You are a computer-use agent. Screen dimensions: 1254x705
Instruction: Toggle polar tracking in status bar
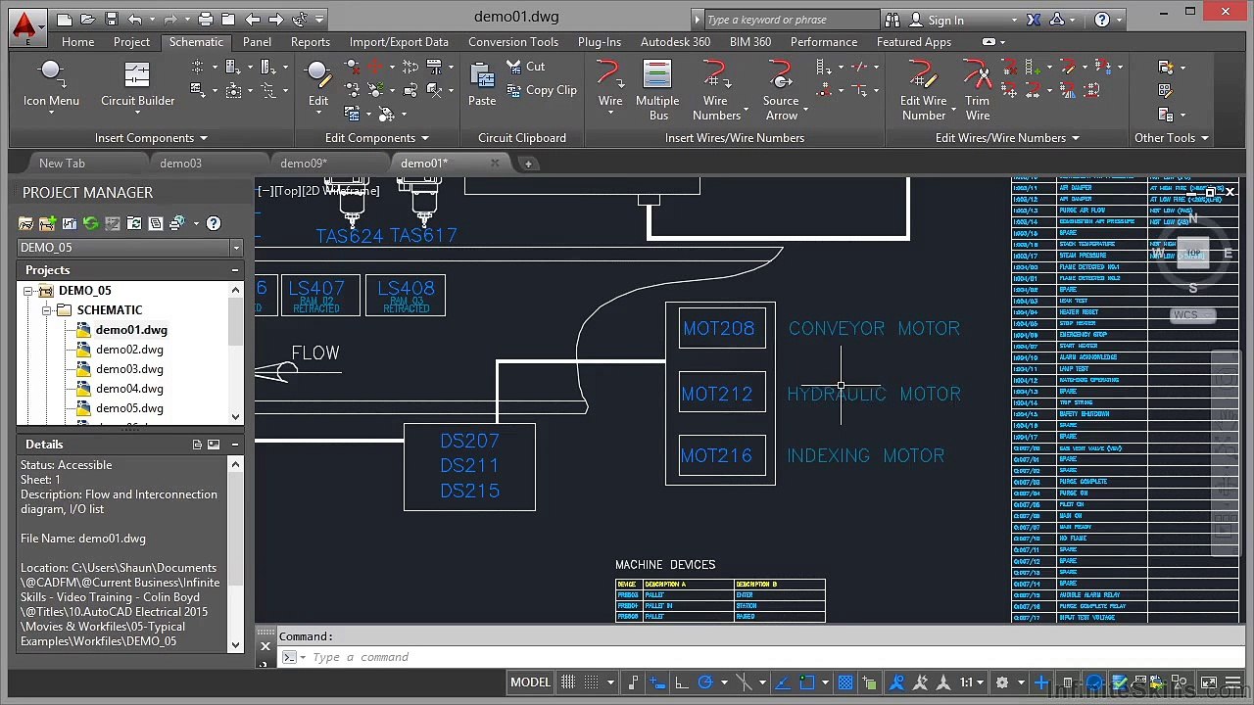[x=704, y=682]
